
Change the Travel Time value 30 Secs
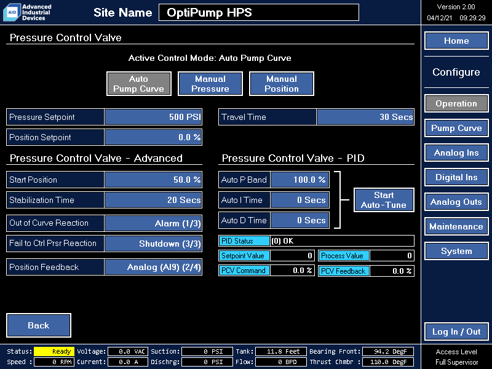coord(365,117)
